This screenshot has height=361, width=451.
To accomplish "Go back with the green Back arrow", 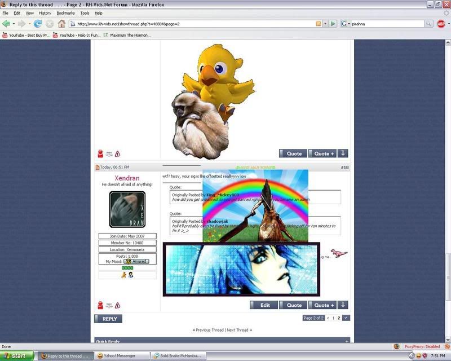I will pos(6,24).
